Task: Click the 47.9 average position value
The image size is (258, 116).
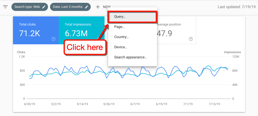Action: point(165,33)
